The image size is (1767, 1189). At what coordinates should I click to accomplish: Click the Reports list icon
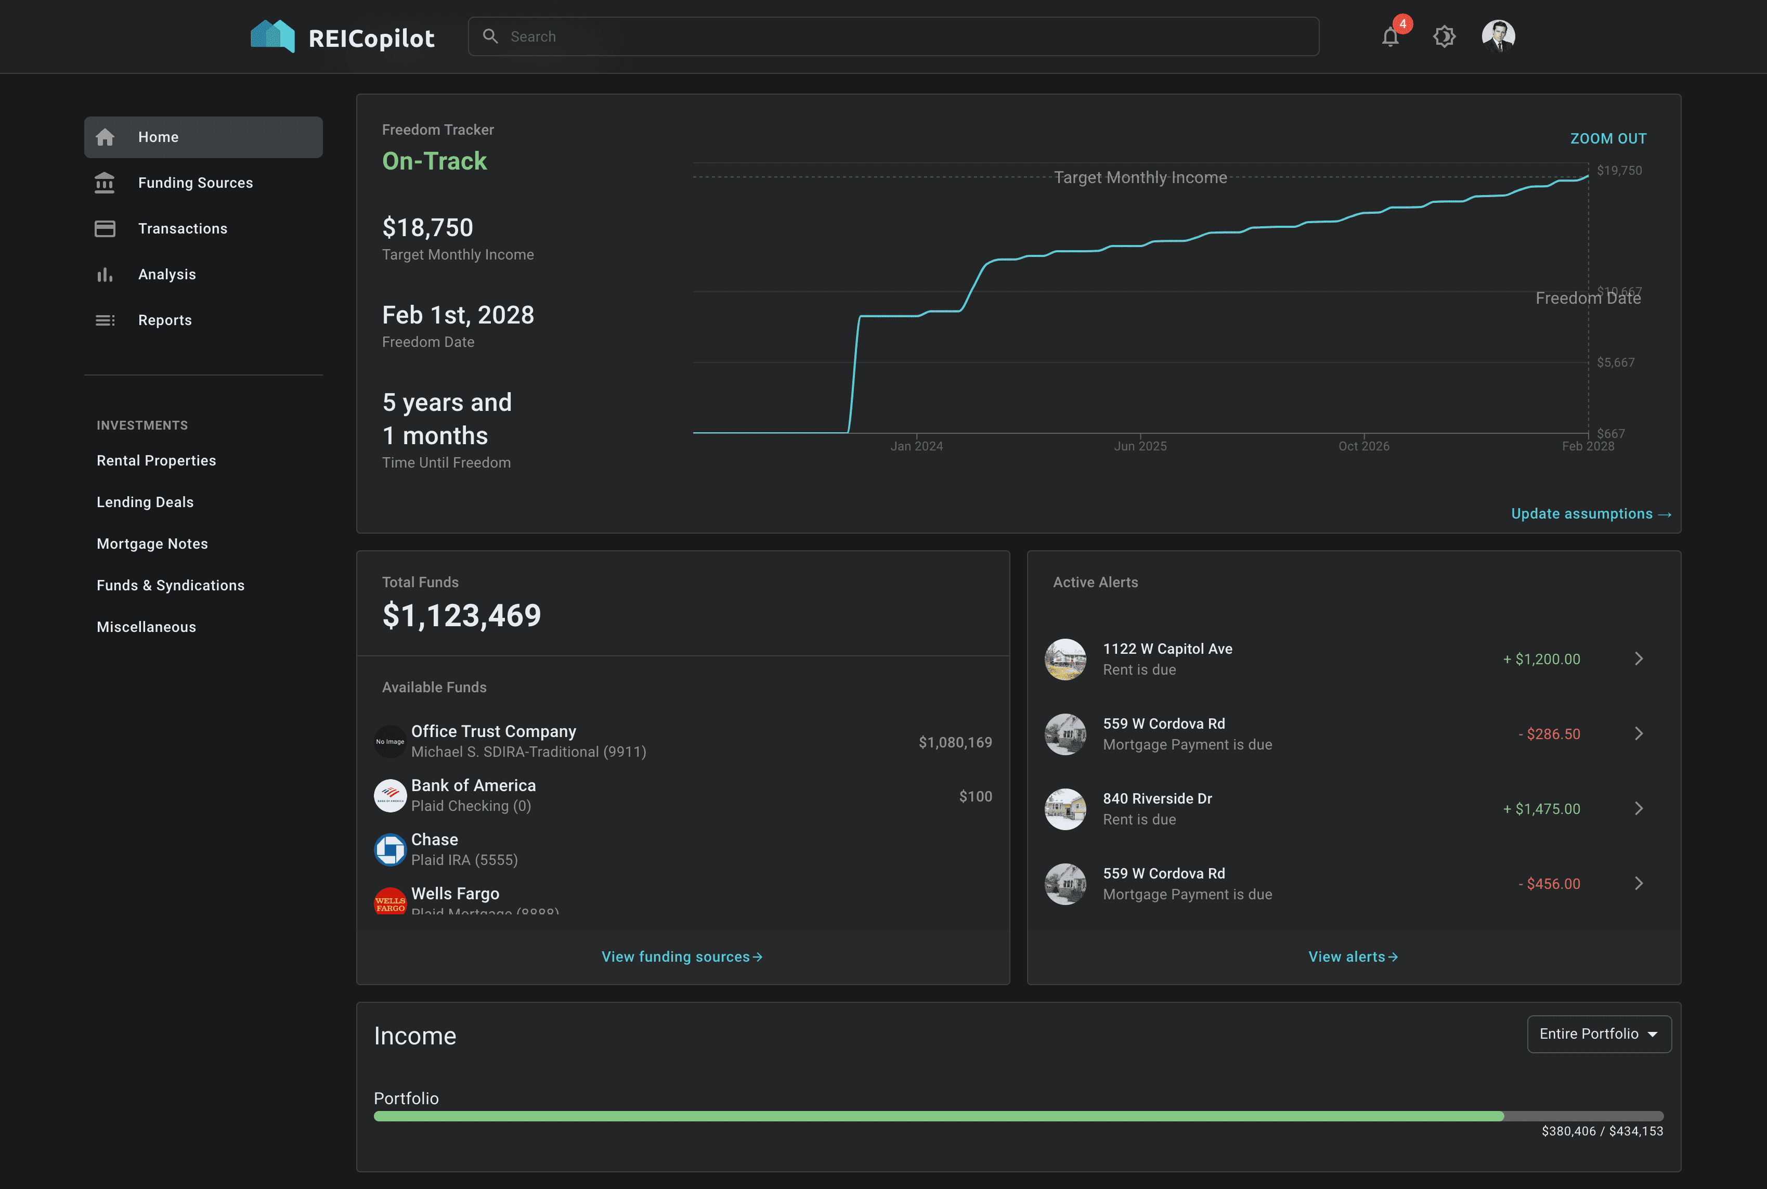[105, 320]
